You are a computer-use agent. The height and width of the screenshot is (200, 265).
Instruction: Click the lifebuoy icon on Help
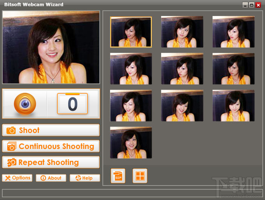pyautogui.click(x=78, y=178)
